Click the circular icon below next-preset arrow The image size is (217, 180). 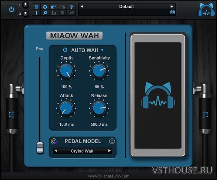point(172,12)
